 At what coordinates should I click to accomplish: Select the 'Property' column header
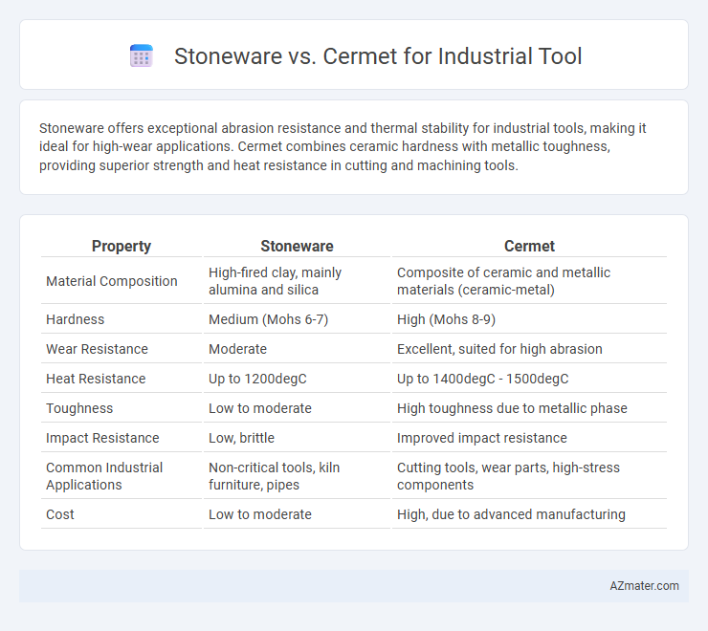[x=121, y=246]
